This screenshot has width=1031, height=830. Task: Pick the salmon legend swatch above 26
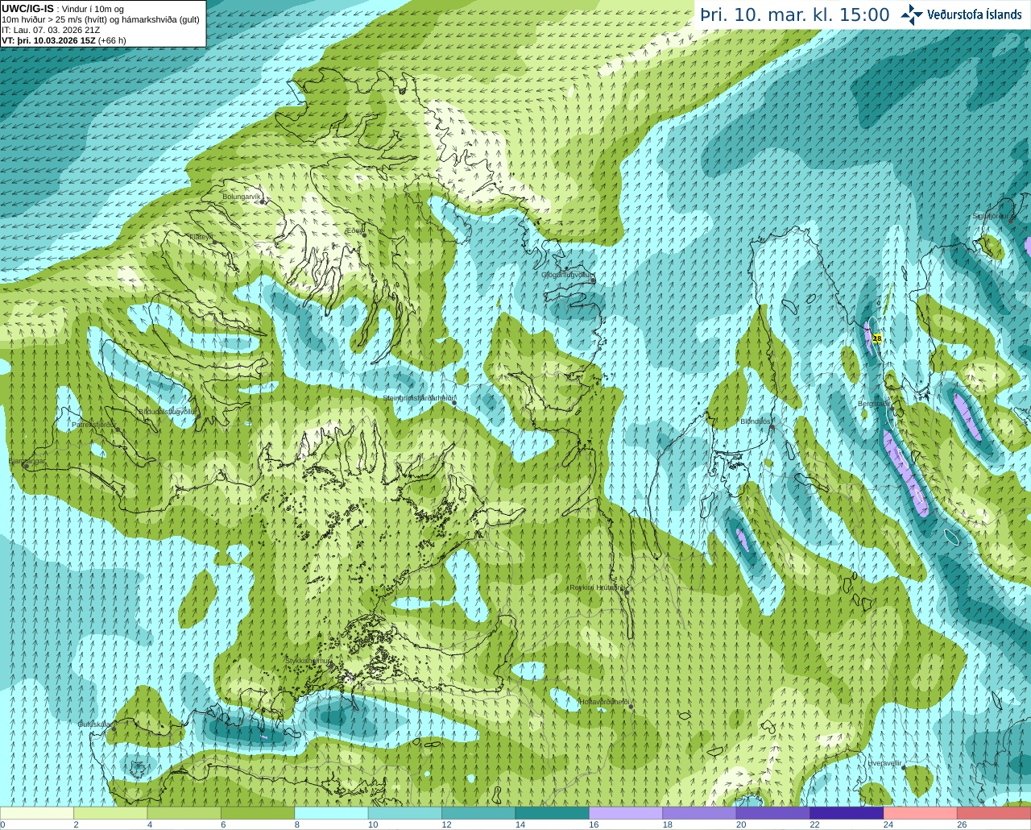[994, 813]
